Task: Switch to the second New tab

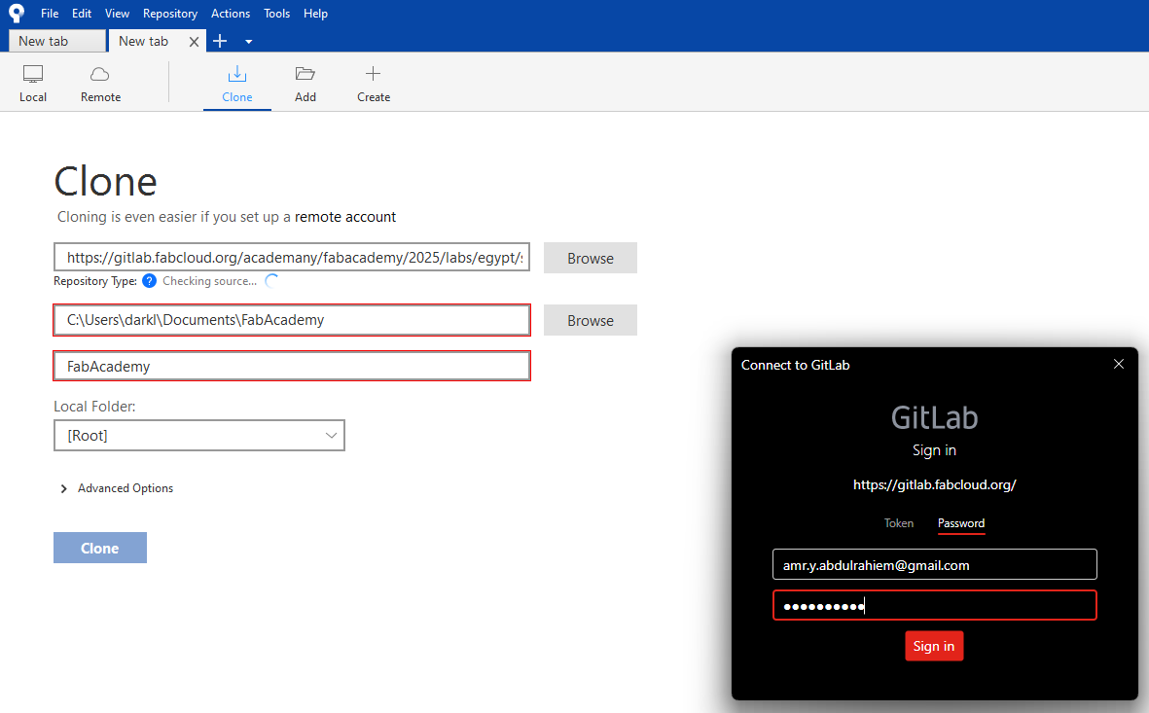Action: pyautogui.click(x=144, y=41)
